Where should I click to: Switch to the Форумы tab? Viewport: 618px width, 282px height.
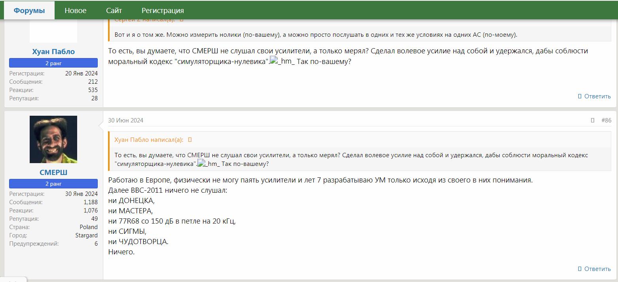click(28, 10)
